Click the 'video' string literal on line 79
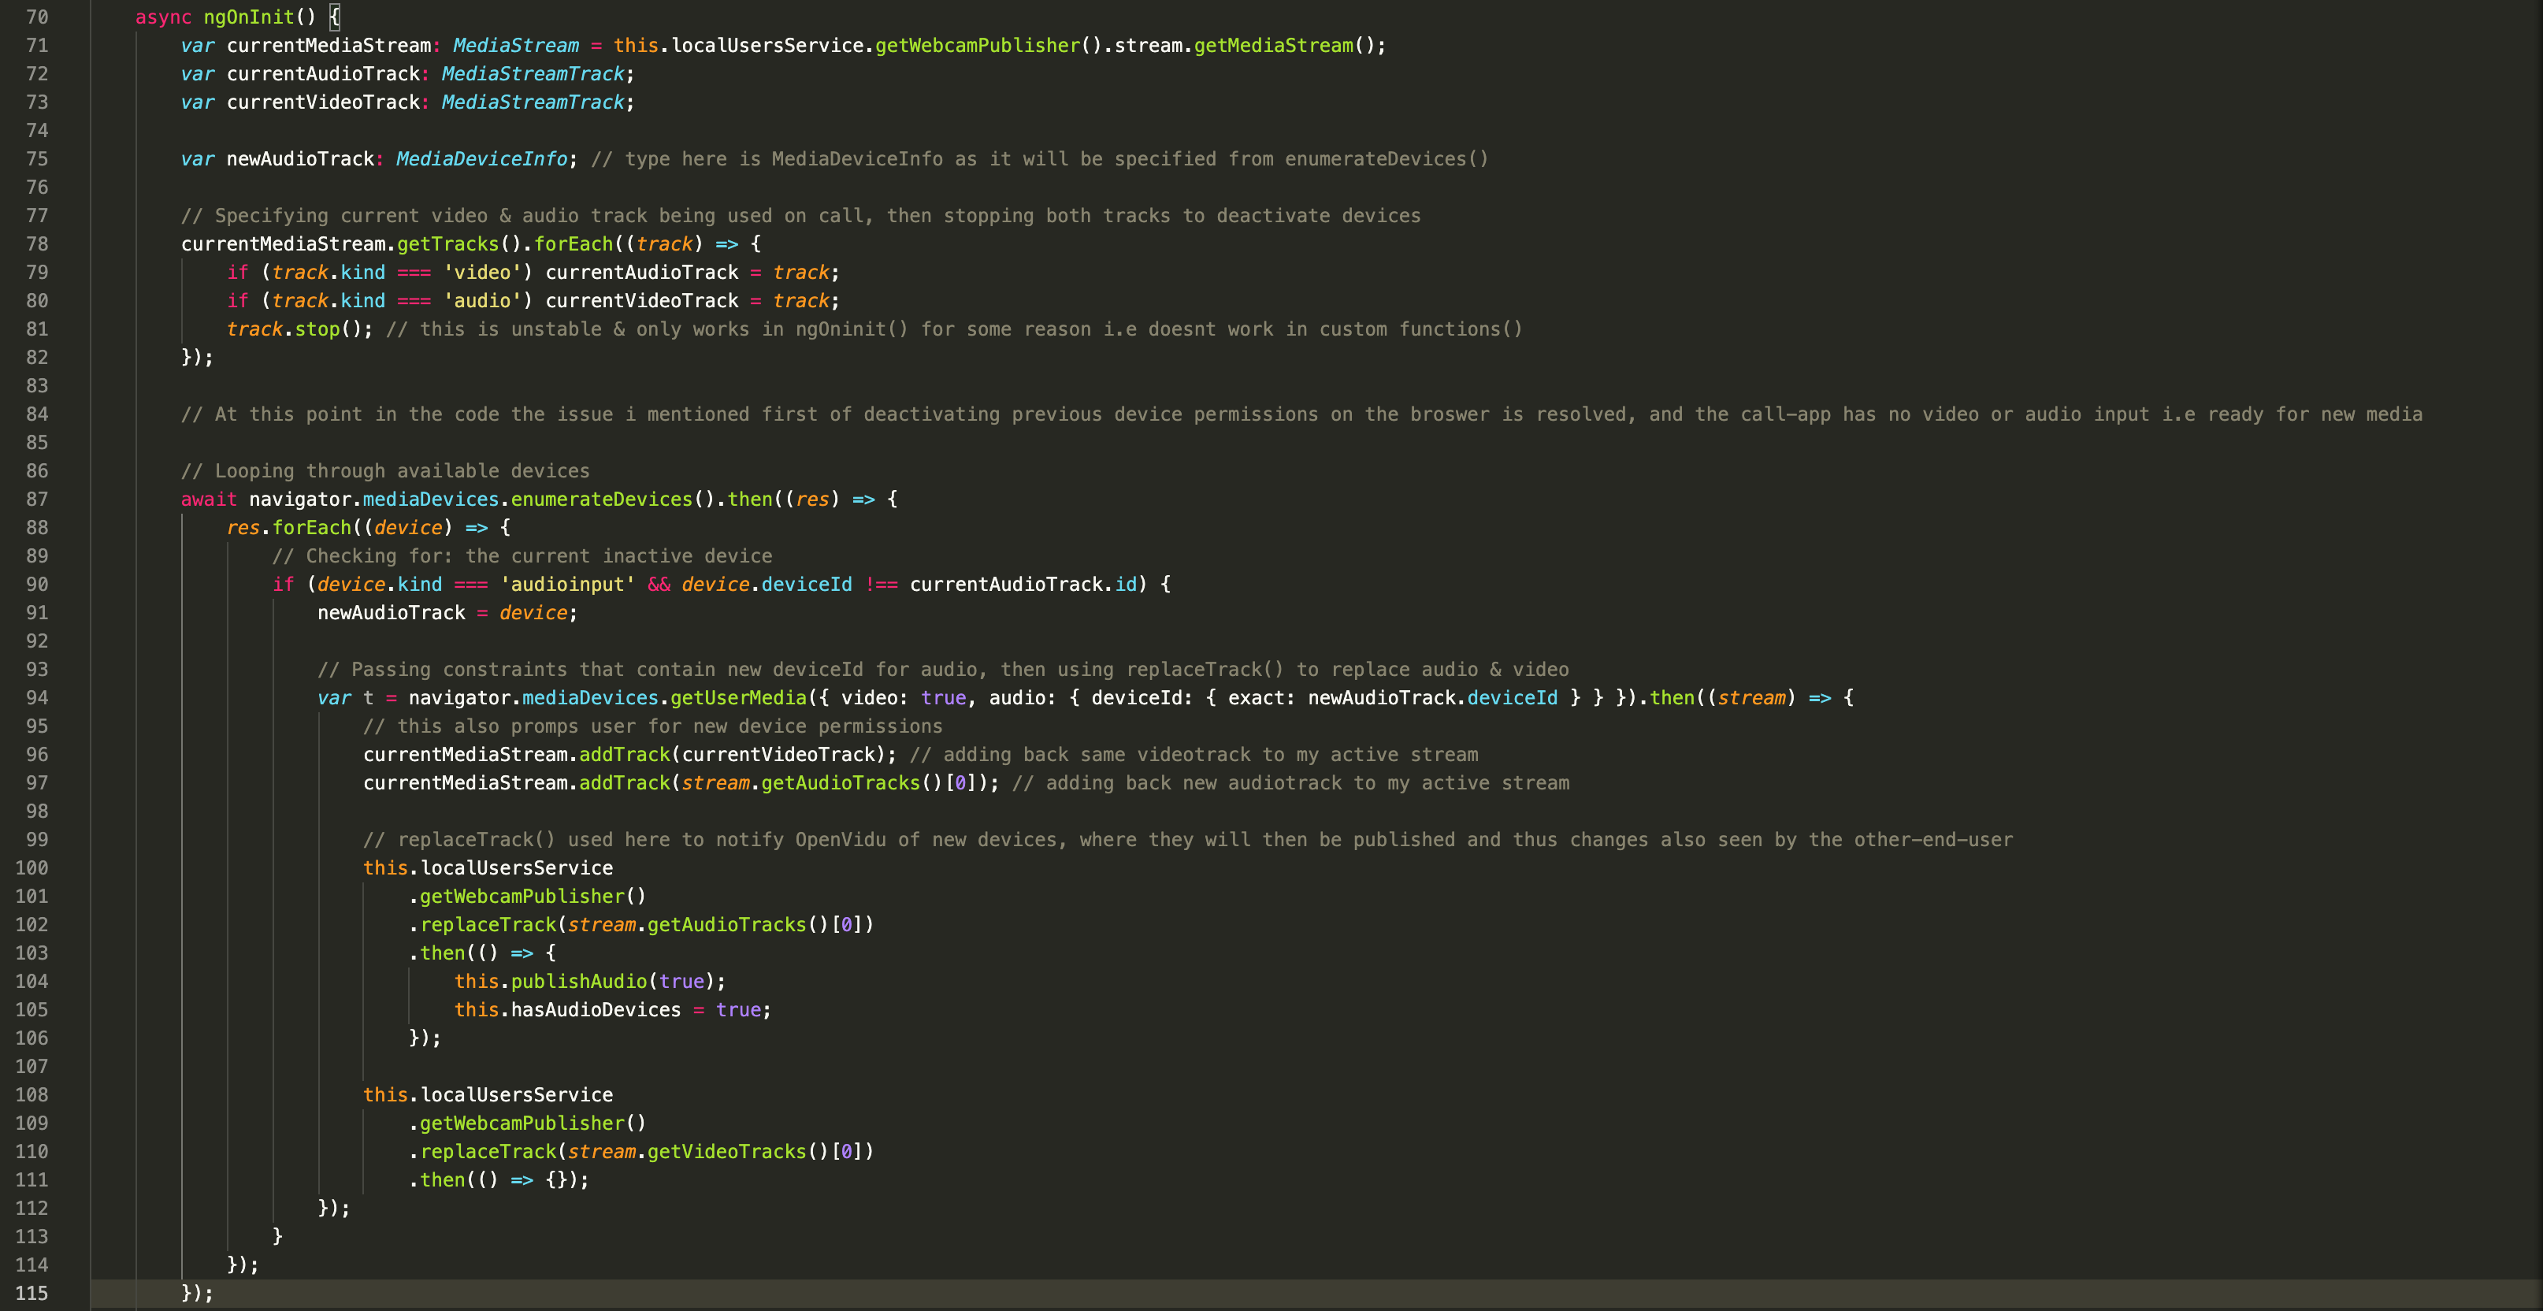Viewport: 2543px width, 1311px height. coord(482,273)
